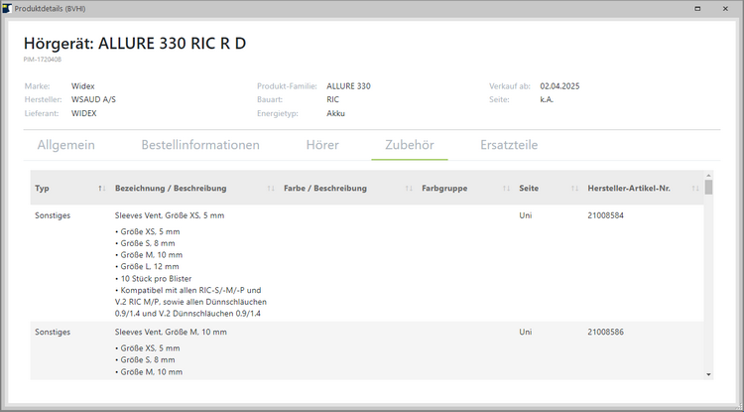Image resolution: width=744 pixels, height=412 pixels.
Task: Click the scrollbar up arrow
Action: (708, 176)
